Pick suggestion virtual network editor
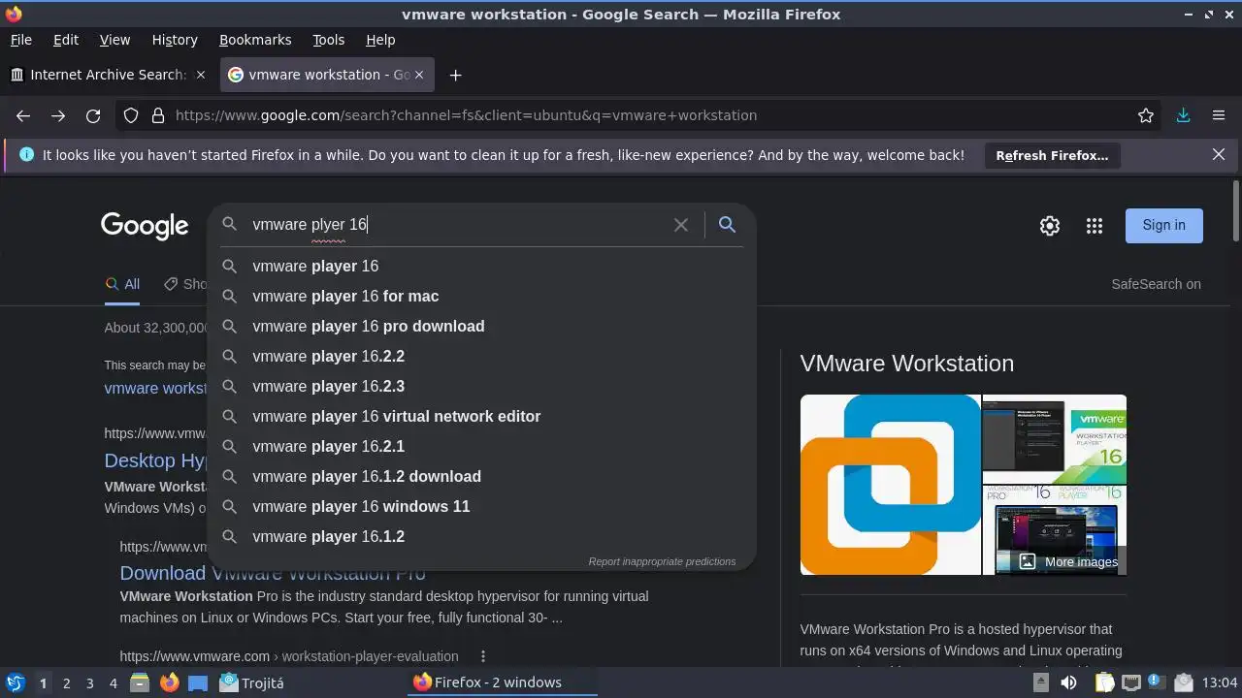 point(481,416)
